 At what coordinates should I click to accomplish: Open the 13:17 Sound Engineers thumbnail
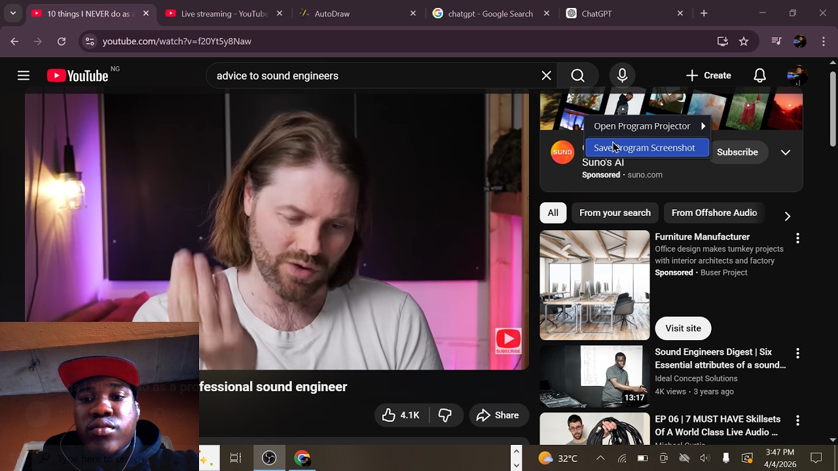594,376
